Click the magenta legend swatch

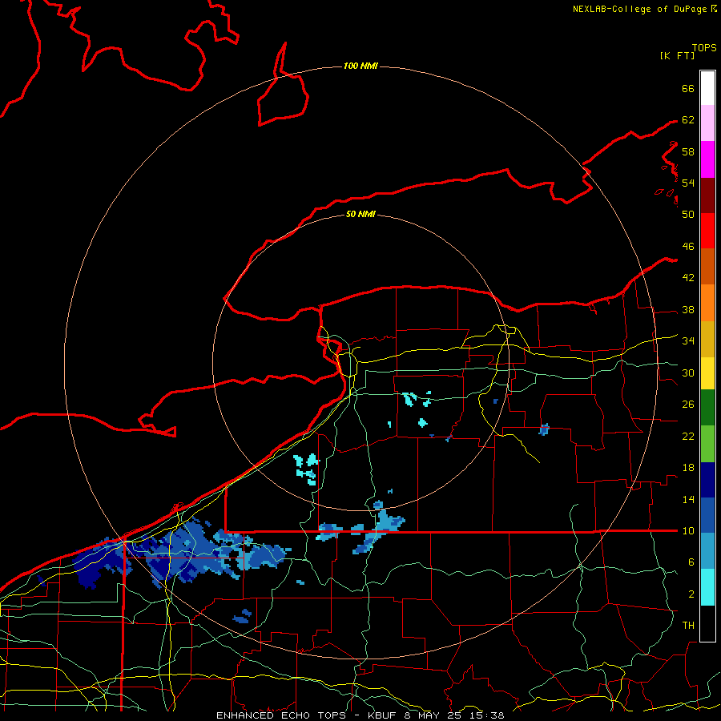[707, 159]
